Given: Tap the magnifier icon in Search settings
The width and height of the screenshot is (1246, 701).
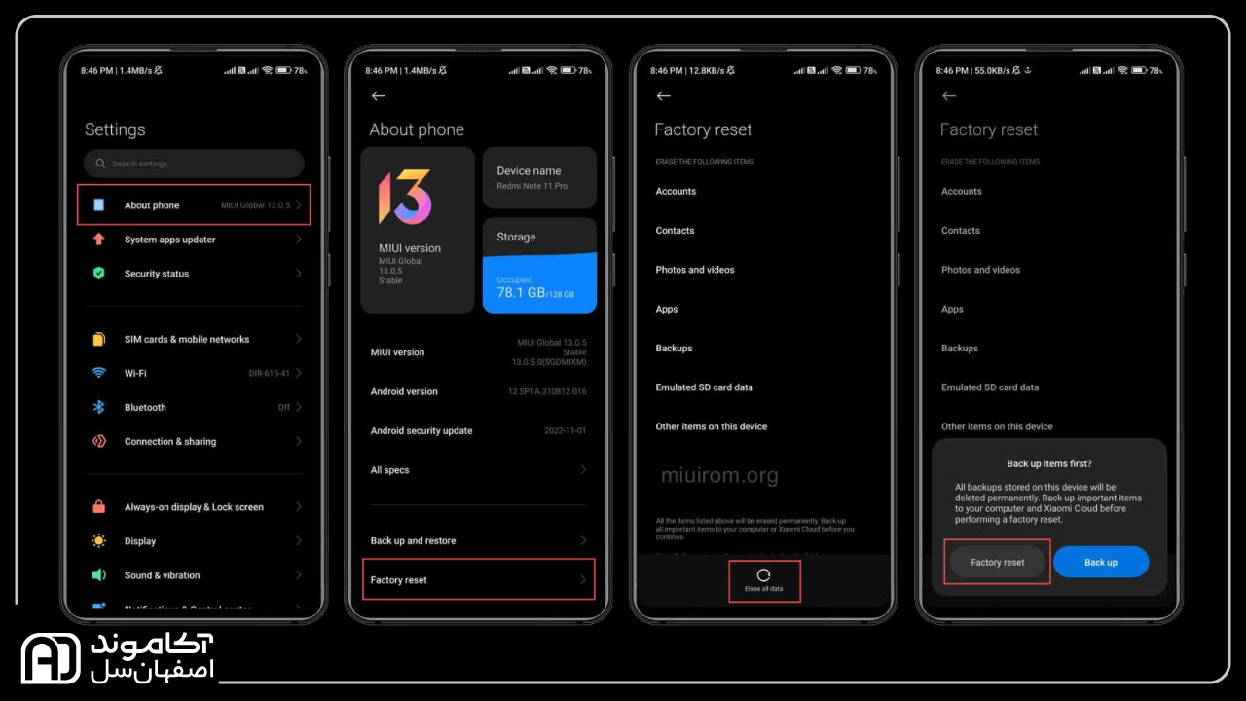Looking at the screenshot, I should 100,164.
